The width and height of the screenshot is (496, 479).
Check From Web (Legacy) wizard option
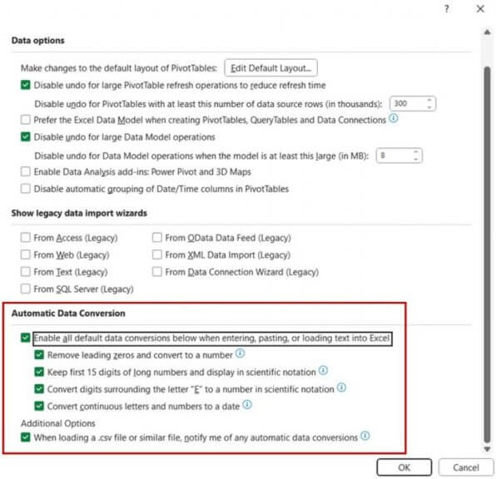25,254
